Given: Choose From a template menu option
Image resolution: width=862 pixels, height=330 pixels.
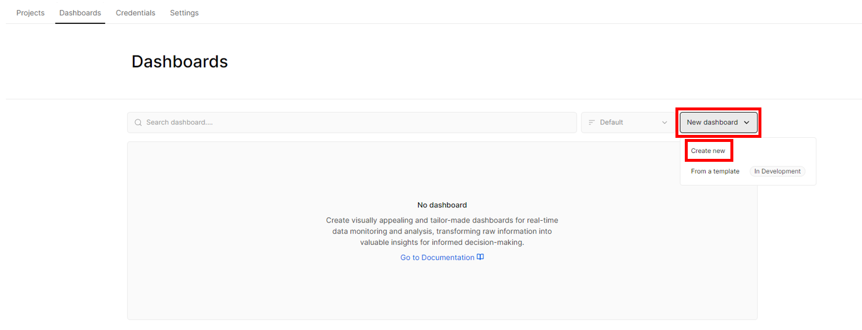Looking at the screenshot, I should 715,171.
